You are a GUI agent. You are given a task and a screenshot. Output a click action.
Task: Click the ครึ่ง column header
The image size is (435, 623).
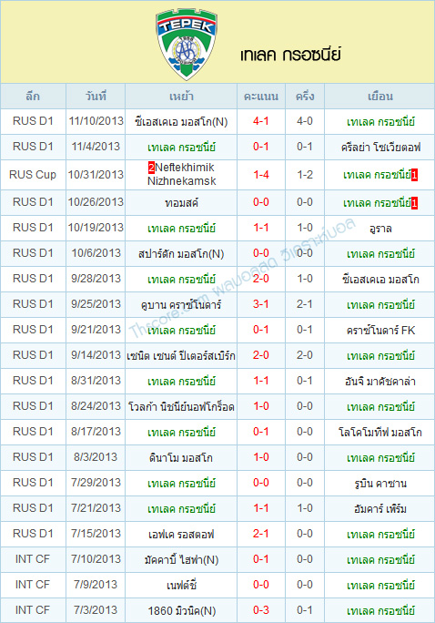coord(305,97)
